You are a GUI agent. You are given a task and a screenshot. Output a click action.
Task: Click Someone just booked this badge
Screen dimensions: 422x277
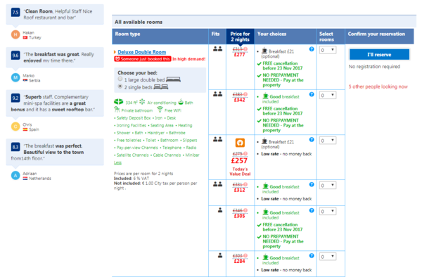pos(143,59)
